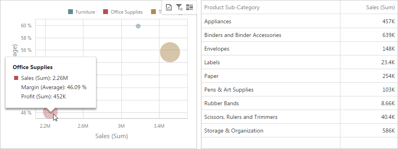The width and height of the screenshot is (398, 149).
Task: Click the 254K sales value
Action: 388,76
